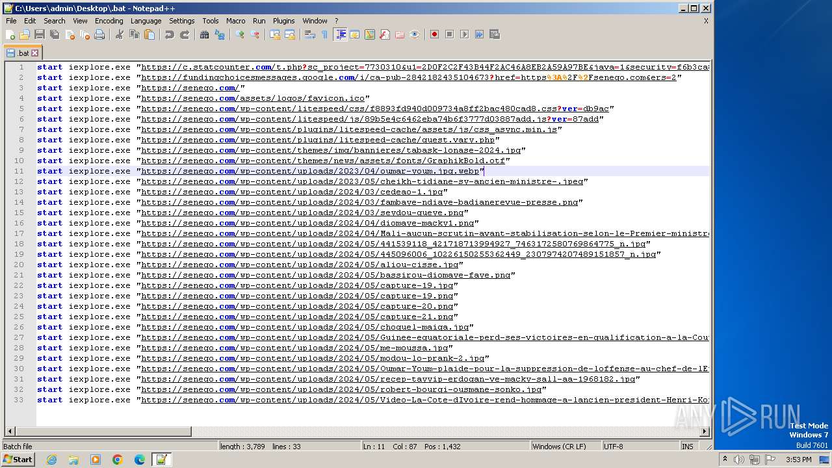Image resolution: width=832 pixels, height=468 pixels.
Task: Open Internet Explorer from taskbar
Action: coord(51,460)
